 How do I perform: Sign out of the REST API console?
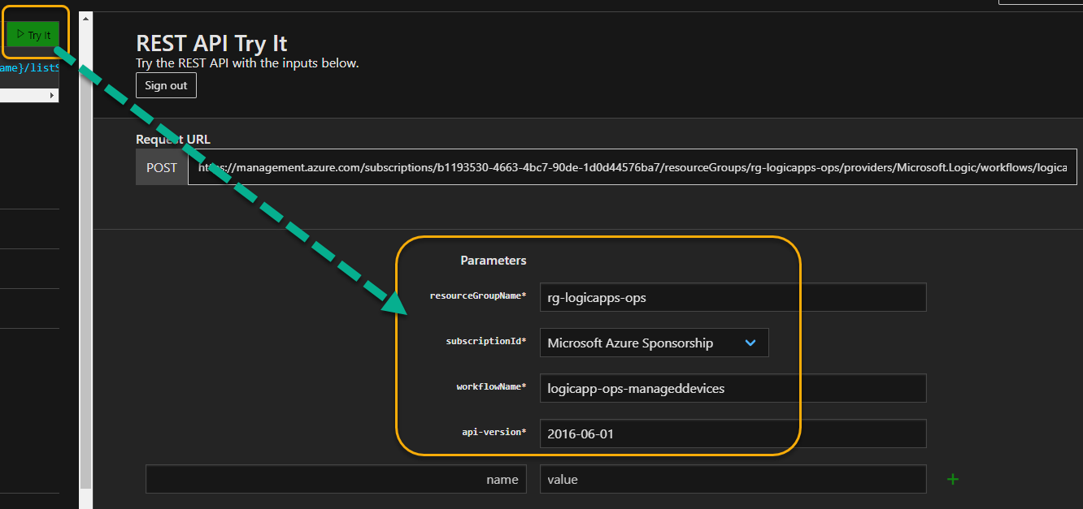point(166,85)
